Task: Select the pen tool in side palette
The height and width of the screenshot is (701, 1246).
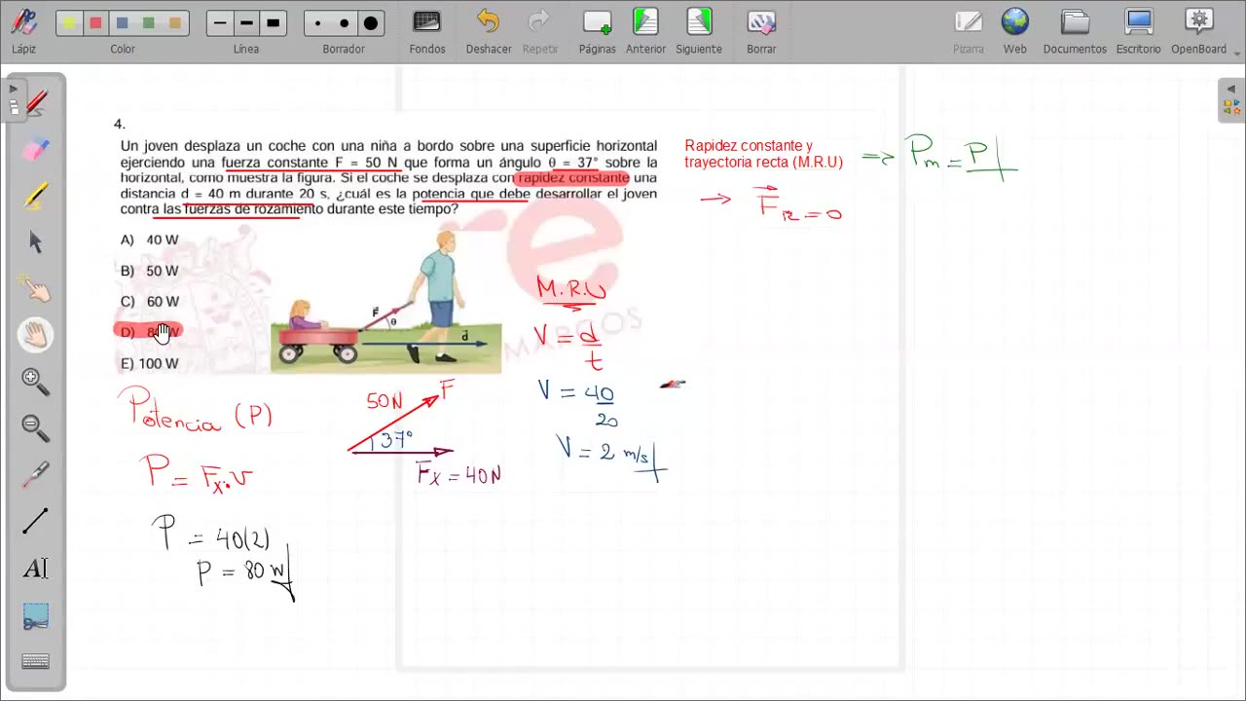Action: tap(36, 102)
